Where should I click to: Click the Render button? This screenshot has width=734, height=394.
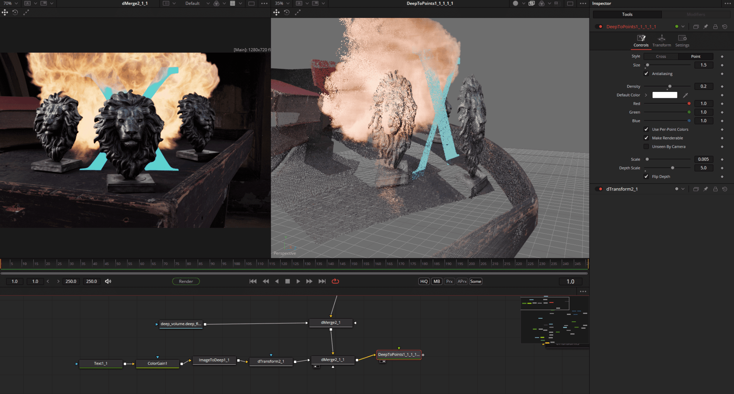click(x=186, y=281)
